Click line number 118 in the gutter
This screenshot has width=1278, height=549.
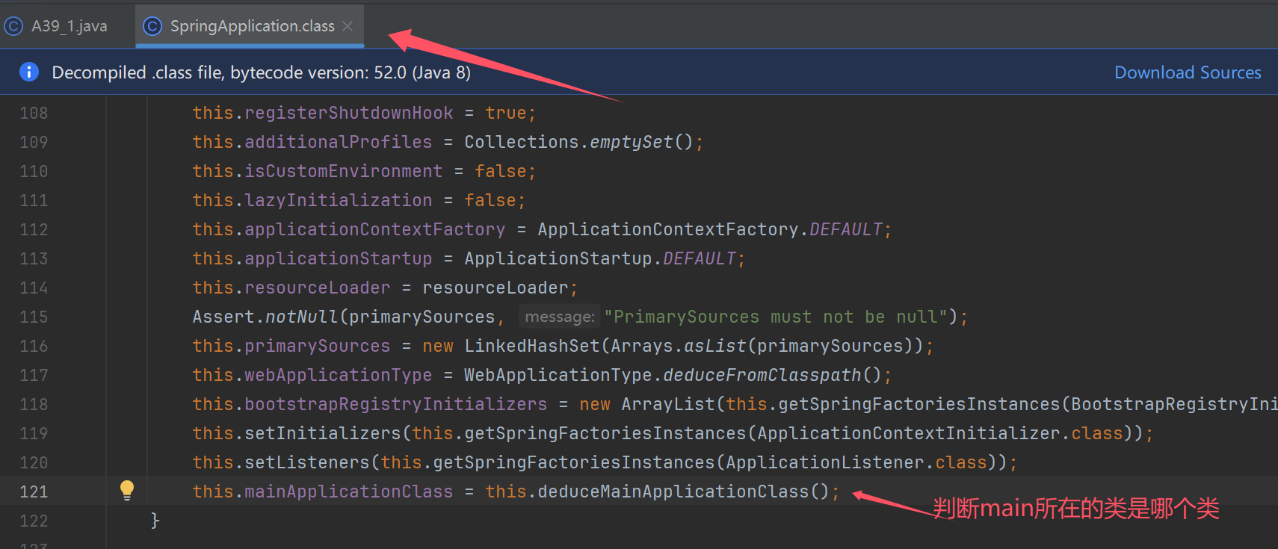point(34,404)
